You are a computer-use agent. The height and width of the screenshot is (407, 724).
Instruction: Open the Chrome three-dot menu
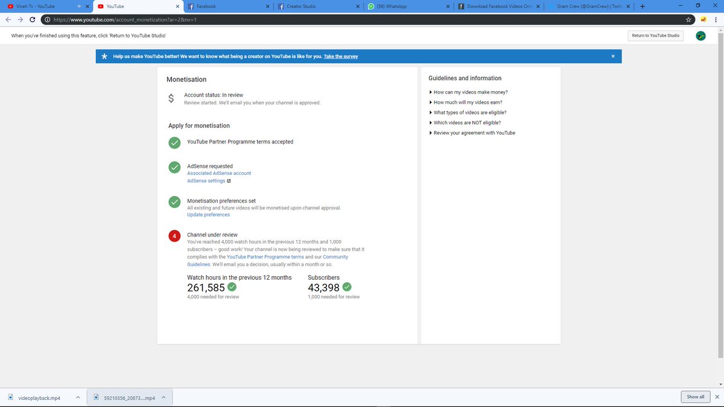click(716, 20)
